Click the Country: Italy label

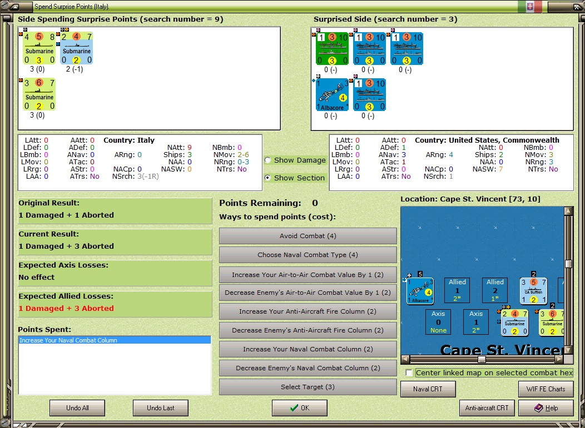coord(129,140)
